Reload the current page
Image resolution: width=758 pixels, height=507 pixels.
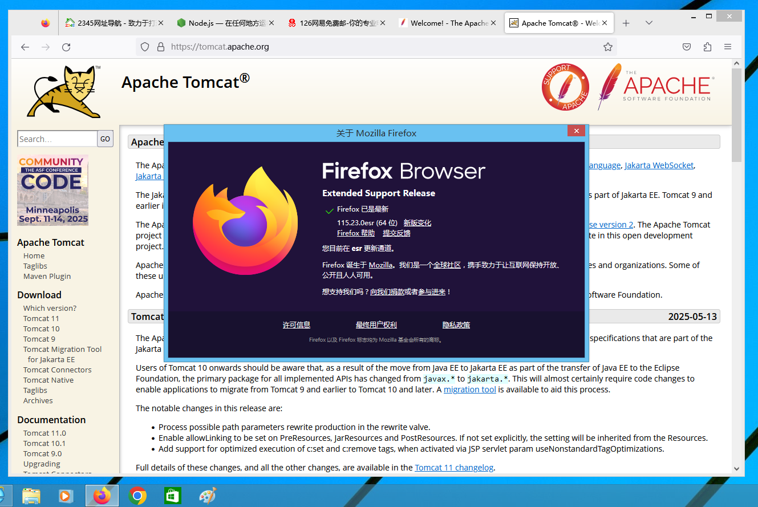pos(66,47)
